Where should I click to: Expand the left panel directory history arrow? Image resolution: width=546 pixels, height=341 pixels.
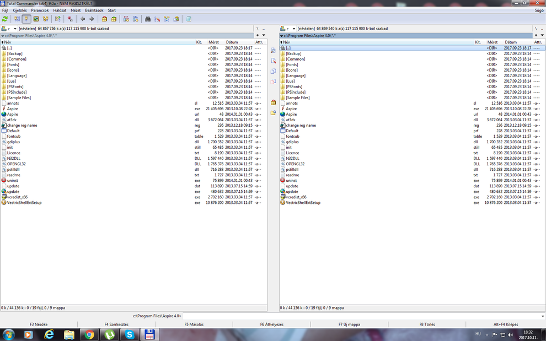264,35
